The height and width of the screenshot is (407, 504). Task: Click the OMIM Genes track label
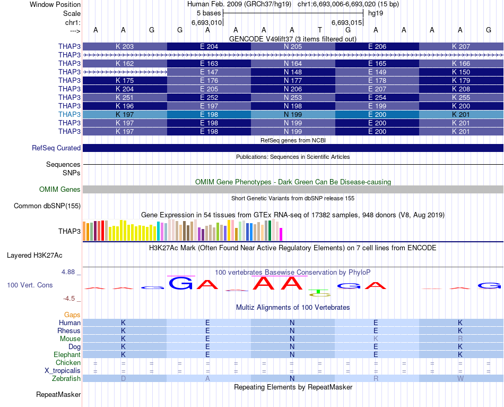(60, 189)
